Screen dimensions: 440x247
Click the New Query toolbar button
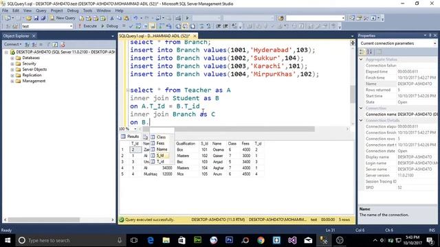click(x=63, y=18)
